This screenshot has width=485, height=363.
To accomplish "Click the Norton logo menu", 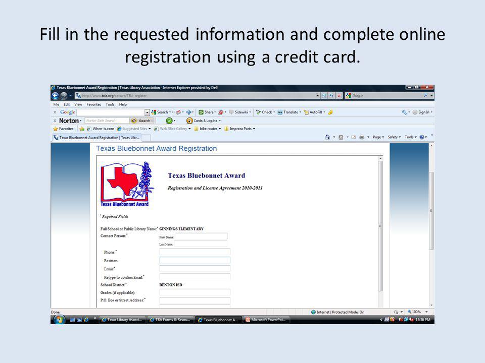I will (x=70, y=120).
